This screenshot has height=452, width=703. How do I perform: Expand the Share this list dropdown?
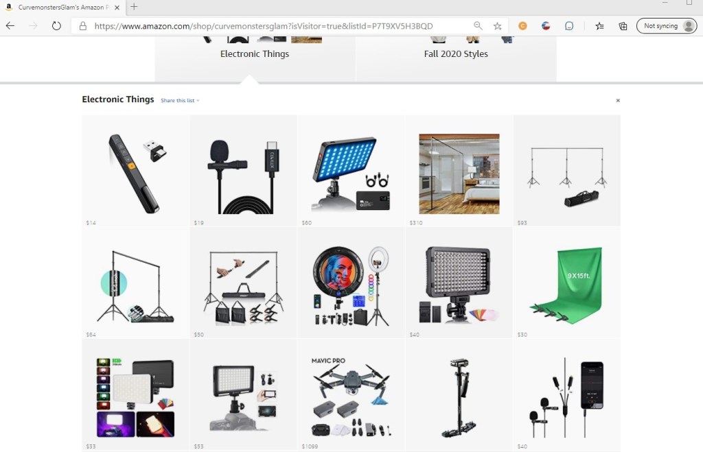pos(180,101)
